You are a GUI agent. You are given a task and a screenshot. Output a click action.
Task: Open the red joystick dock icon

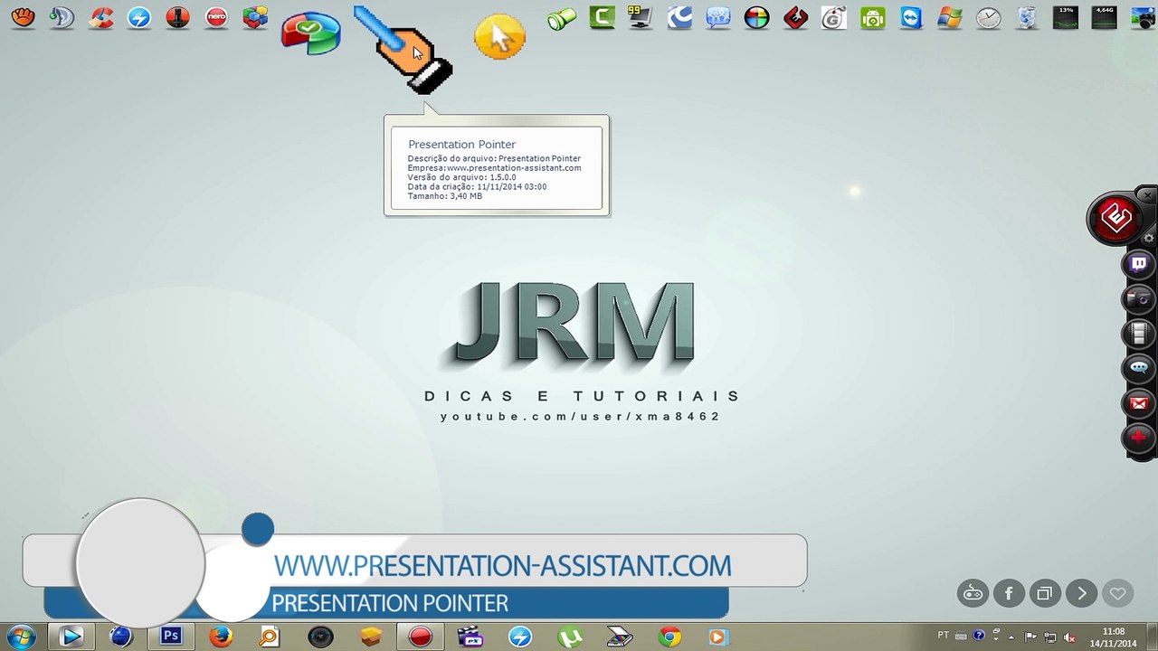[x=177, y=17]
